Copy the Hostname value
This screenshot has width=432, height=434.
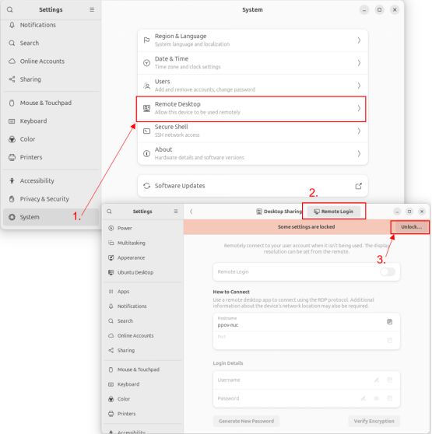tap(390, 322)
